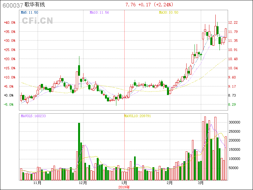
Task: Click the -5.0% green percent axis label
Action: tap(9, 104)
